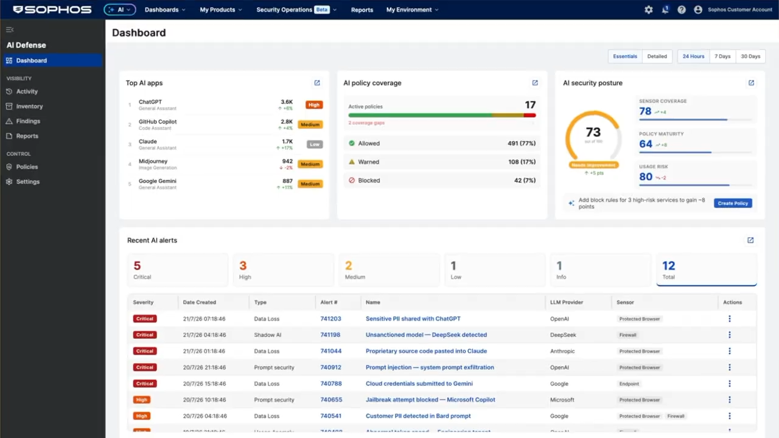Go to Reports in the sidebar

27,136
